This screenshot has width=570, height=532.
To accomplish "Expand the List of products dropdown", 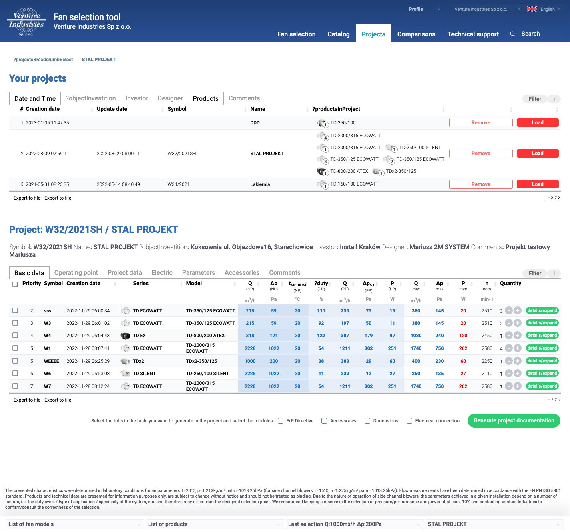I will pos(215,524).
